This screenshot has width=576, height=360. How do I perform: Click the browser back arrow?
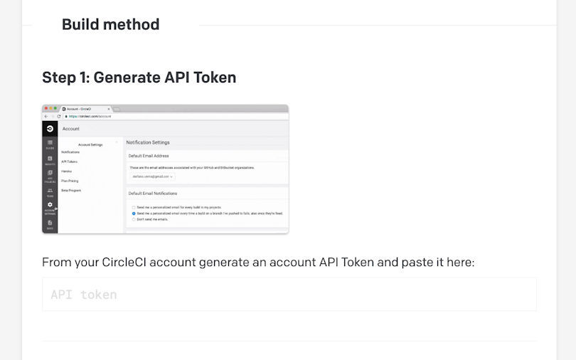46,116
